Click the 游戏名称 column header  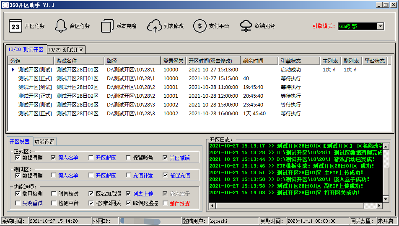(79, 61)
